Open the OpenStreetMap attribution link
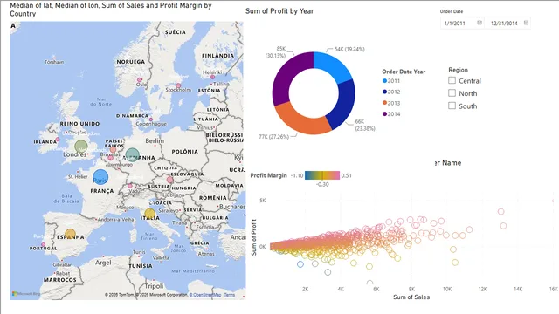 205,295
